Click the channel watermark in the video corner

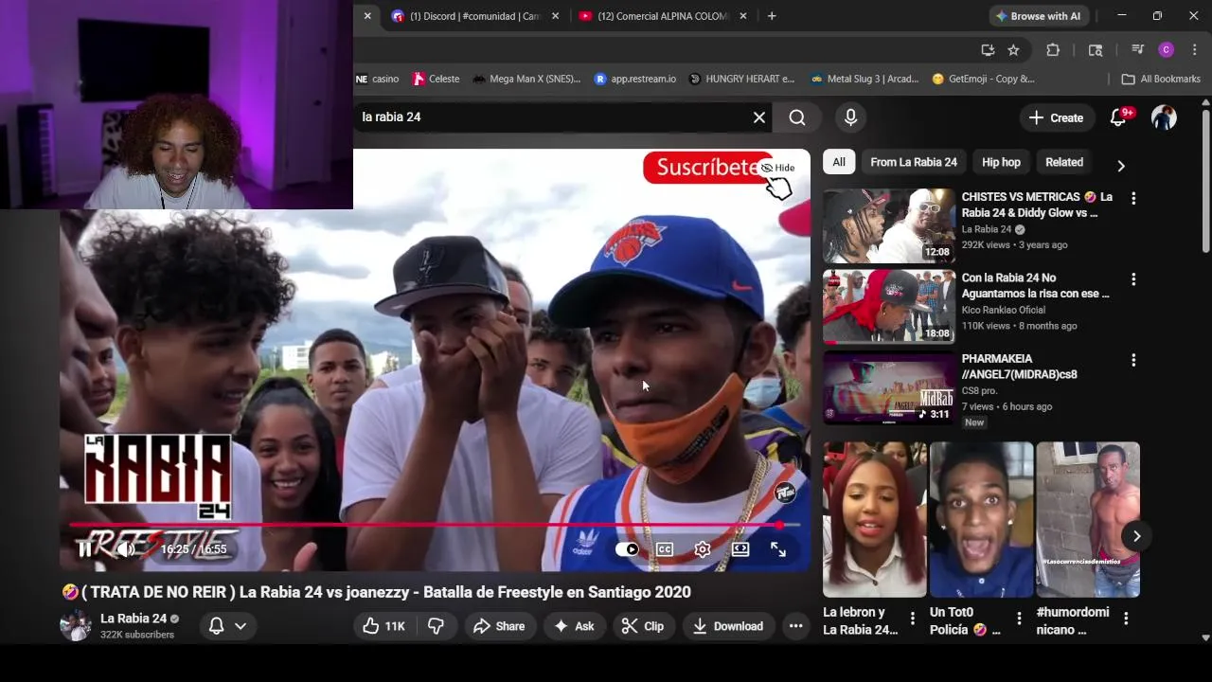[x=785, y=493]
